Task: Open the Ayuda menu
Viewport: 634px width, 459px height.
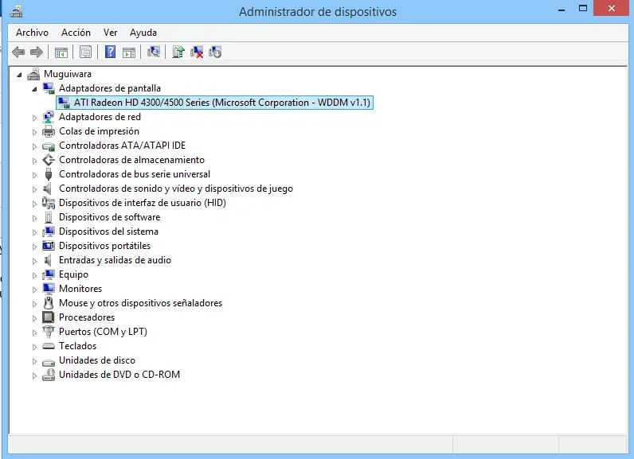Action: 143,33
